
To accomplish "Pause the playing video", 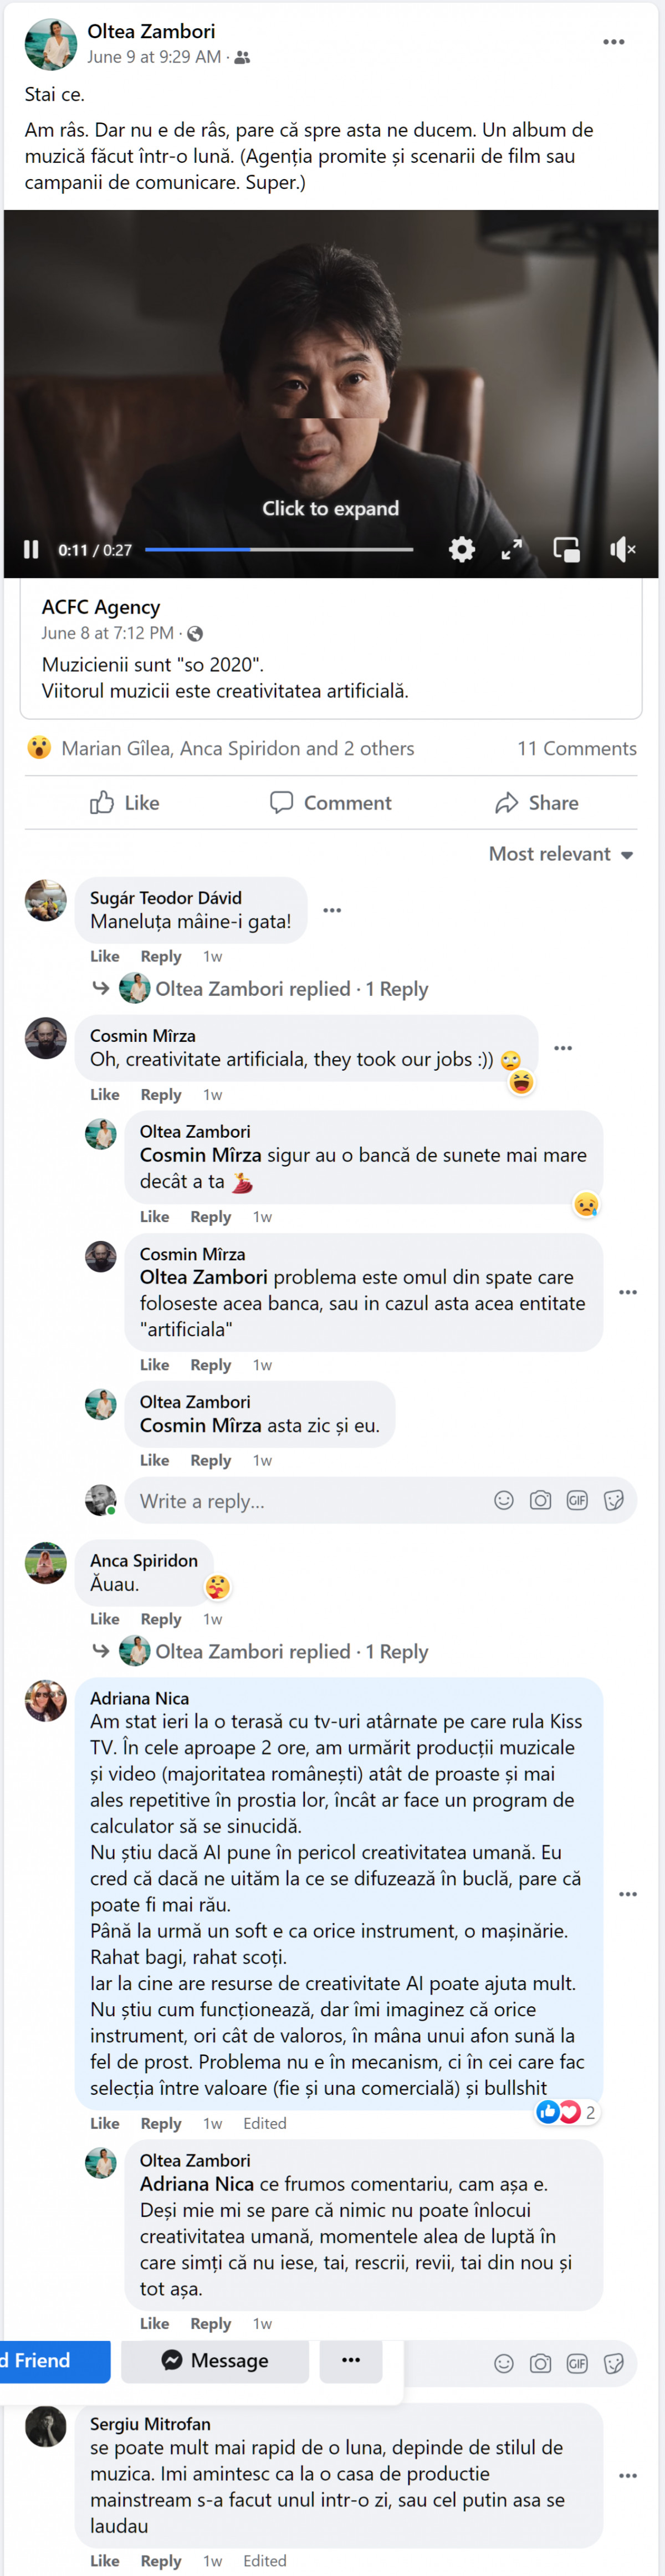I will pyautogui.click(x=31, y=549).
